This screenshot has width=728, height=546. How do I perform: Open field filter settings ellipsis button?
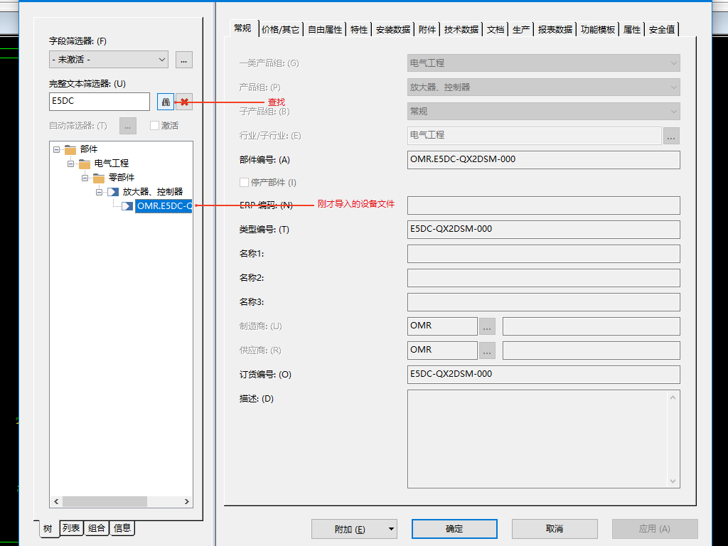[x=184, y=60]
